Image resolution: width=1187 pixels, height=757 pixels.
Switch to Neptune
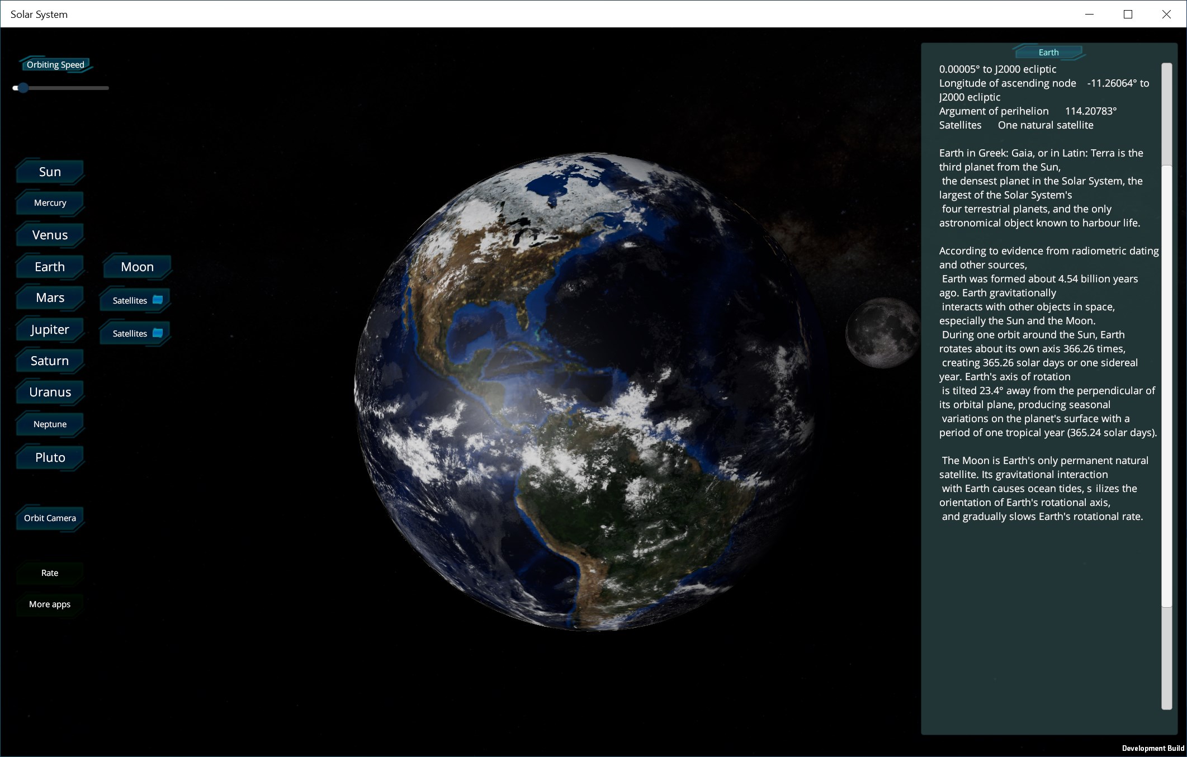click(x=50, y=424)
